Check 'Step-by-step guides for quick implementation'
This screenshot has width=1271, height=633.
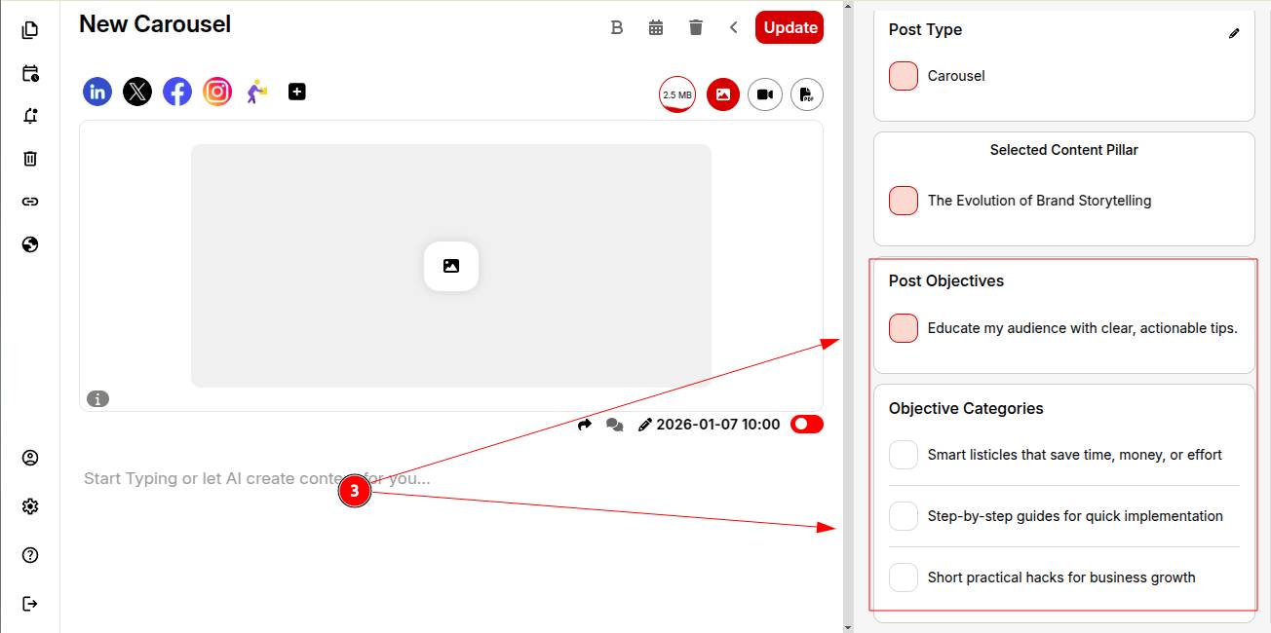click(x=904, y=516)
